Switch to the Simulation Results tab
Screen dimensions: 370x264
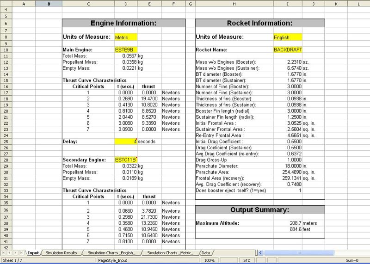61,253
